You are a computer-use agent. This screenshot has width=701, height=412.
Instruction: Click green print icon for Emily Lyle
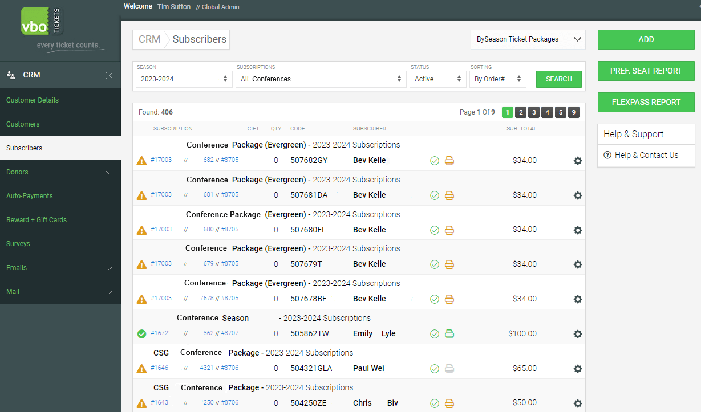pyautogui.click(x=449, y=334)
